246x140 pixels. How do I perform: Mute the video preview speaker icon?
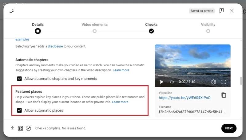tap(172, 82)
